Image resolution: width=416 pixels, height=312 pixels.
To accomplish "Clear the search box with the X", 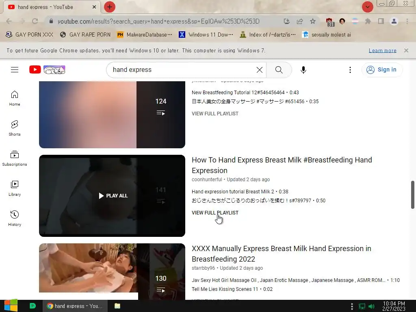I will coord(260,70).
